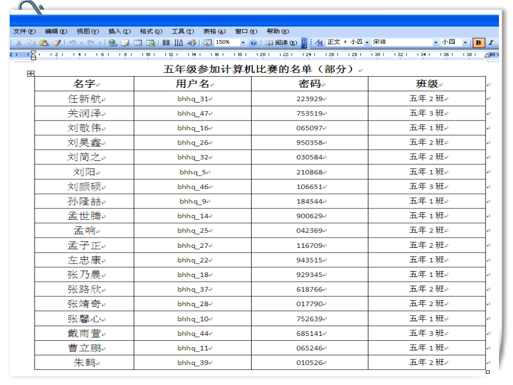The image size is (513, 385).
Task: Click the Insert Table icon
Action: [x=138, y=43]
